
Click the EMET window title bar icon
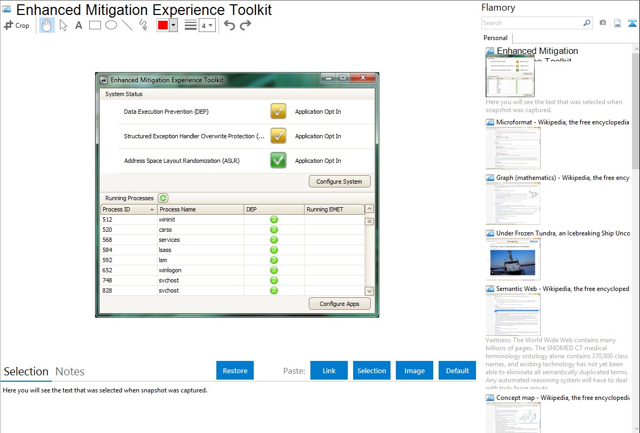(x=104, y=80)
